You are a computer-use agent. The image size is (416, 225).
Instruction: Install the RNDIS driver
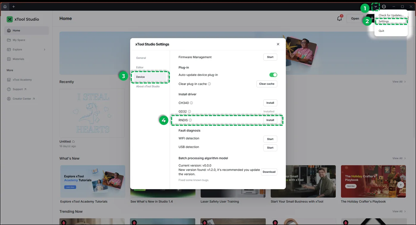pyautogui.click(x=270, y=120)
